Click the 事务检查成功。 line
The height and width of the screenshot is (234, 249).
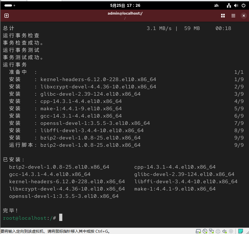pyautogui.click(x=23, y=43)
